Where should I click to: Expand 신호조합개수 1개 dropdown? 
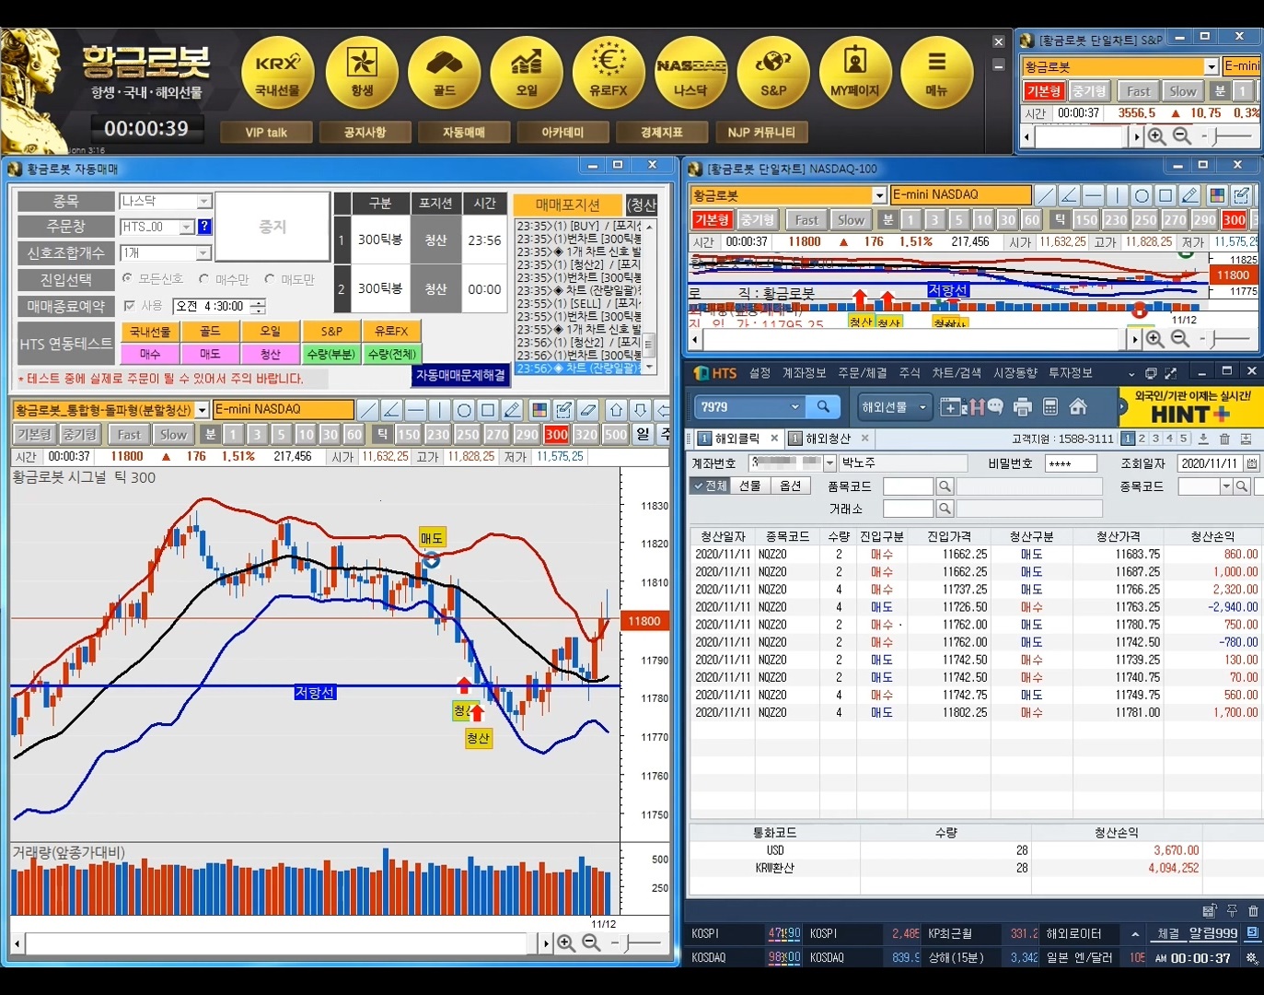click(x=204, y=252)
